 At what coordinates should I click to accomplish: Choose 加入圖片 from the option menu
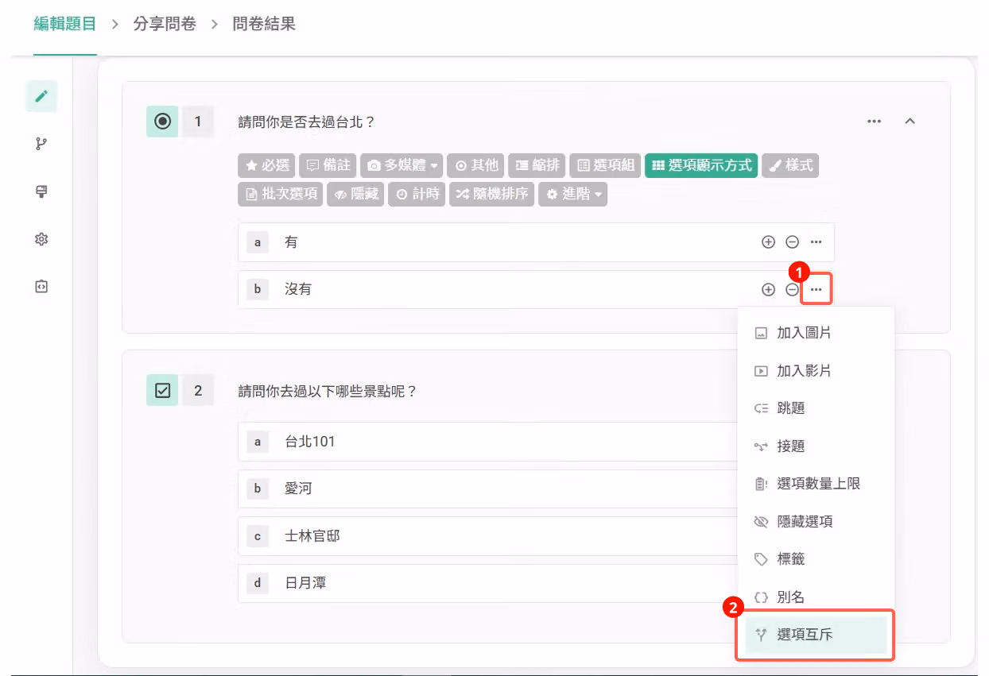point(816,333)
